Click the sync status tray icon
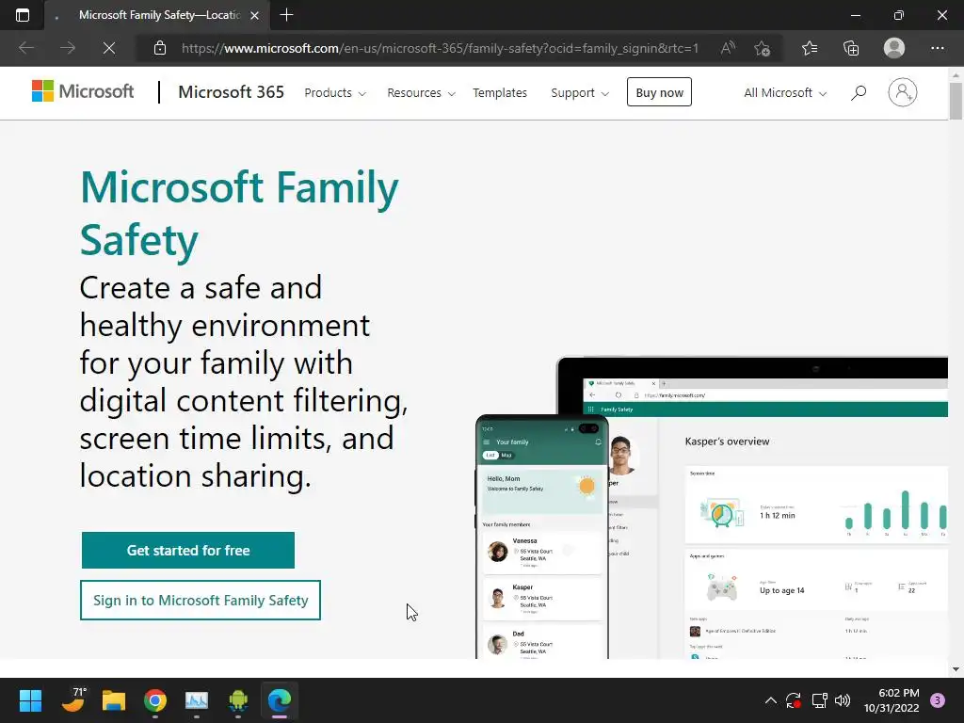 point(794,700)
